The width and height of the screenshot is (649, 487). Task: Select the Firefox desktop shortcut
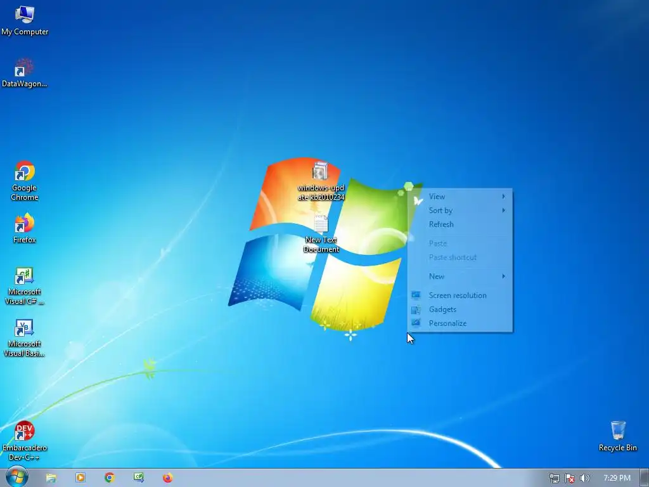click(x=25, y=228)
